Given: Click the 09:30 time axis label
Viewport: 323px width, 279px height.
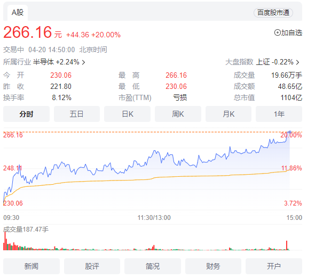Looking at the screenshot, I should pos(11,218).
